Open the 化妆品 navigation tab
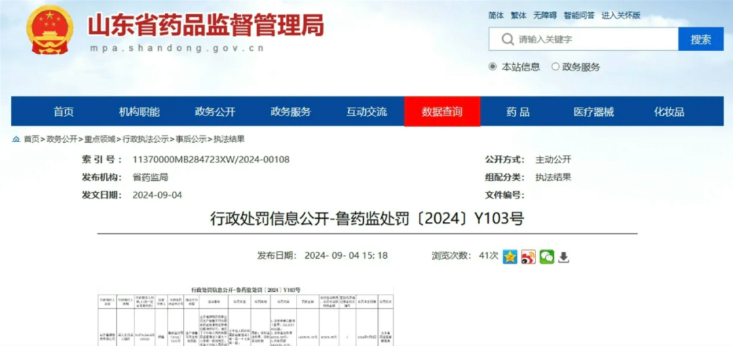This screenshot has width=733, height=346. point(669,112)
